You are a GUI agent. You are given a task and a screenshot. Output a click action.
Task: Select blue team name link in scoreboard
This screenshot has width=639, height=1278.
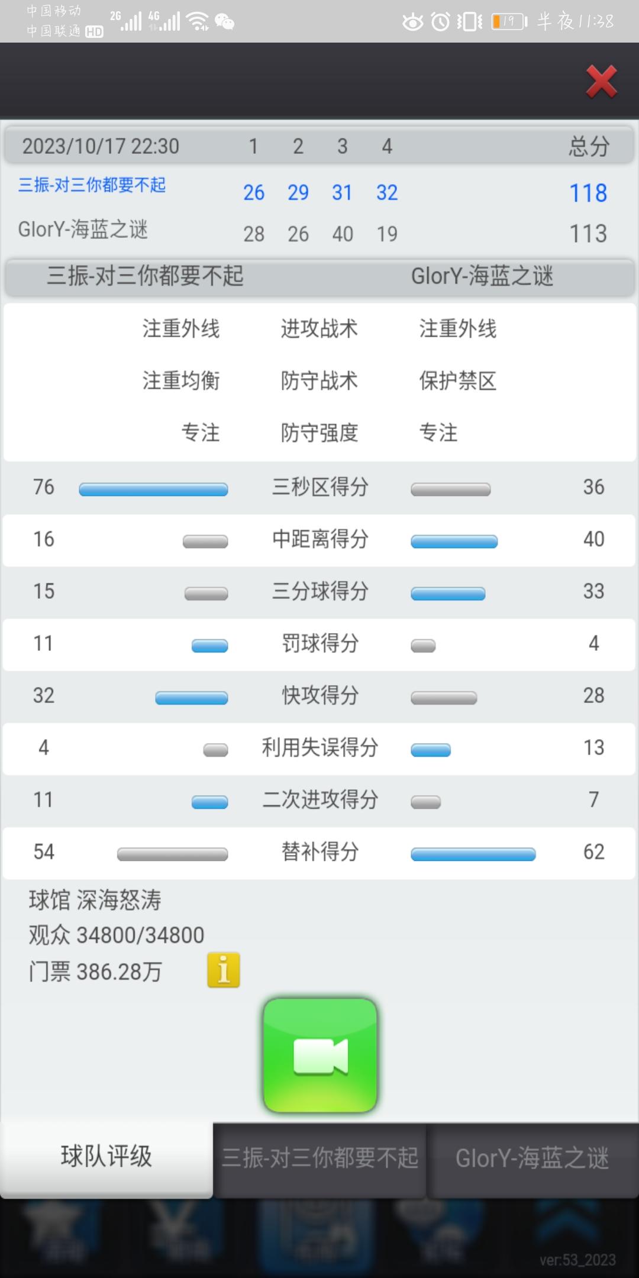(x=92, y=185)
